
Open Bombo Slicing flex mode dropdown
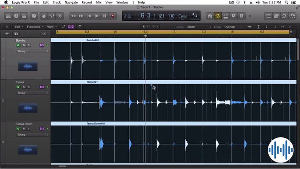32,51
